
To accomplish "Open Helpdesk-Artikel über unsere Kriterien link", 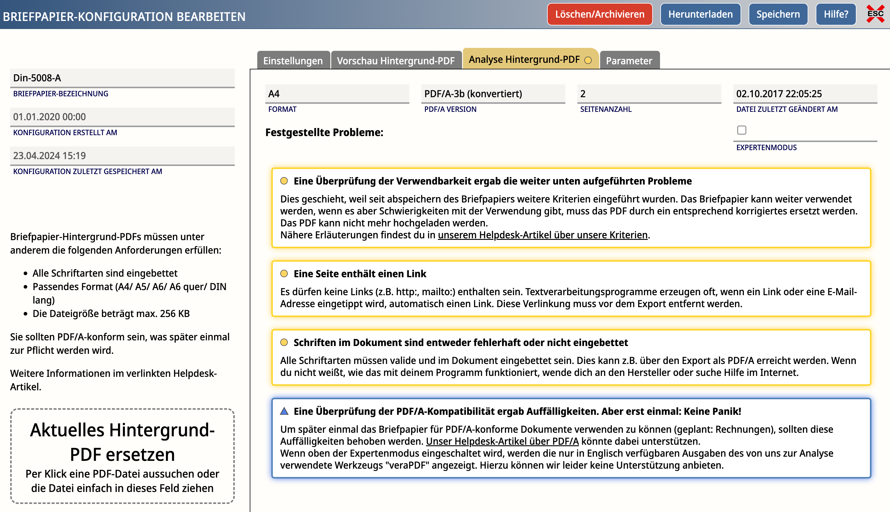I will click(543, 235).
